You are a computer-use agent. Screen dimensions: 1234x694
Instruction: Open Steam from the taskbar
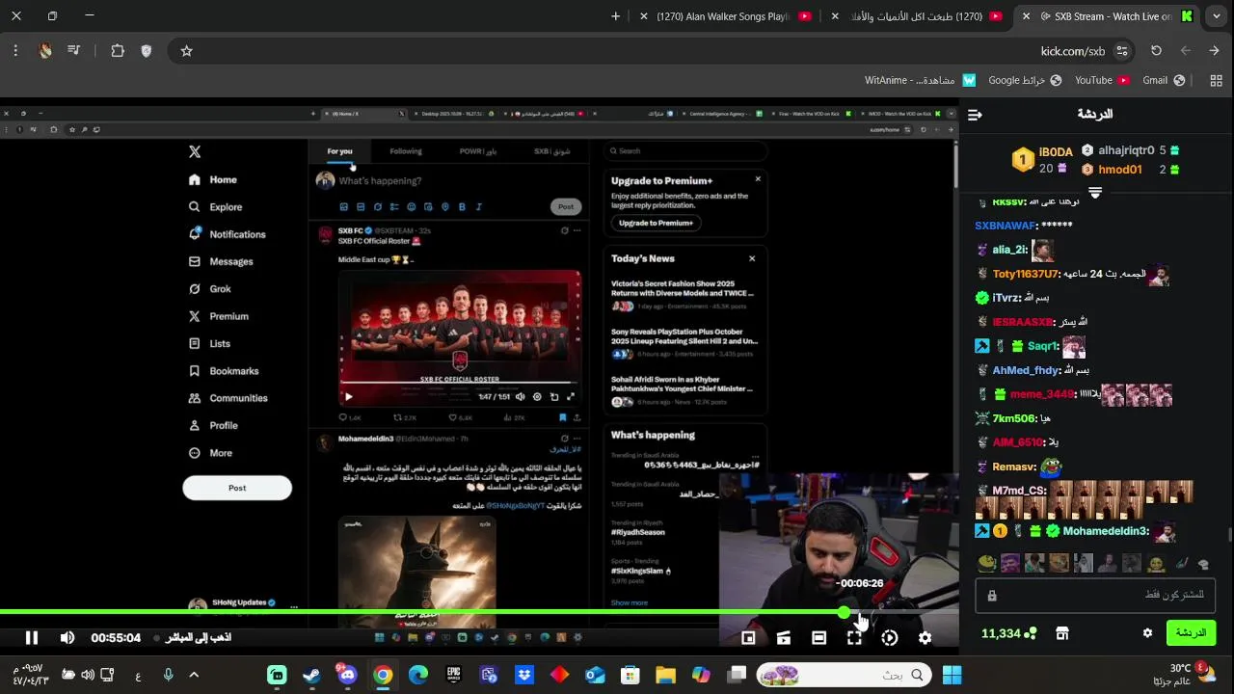coord(312,676)
